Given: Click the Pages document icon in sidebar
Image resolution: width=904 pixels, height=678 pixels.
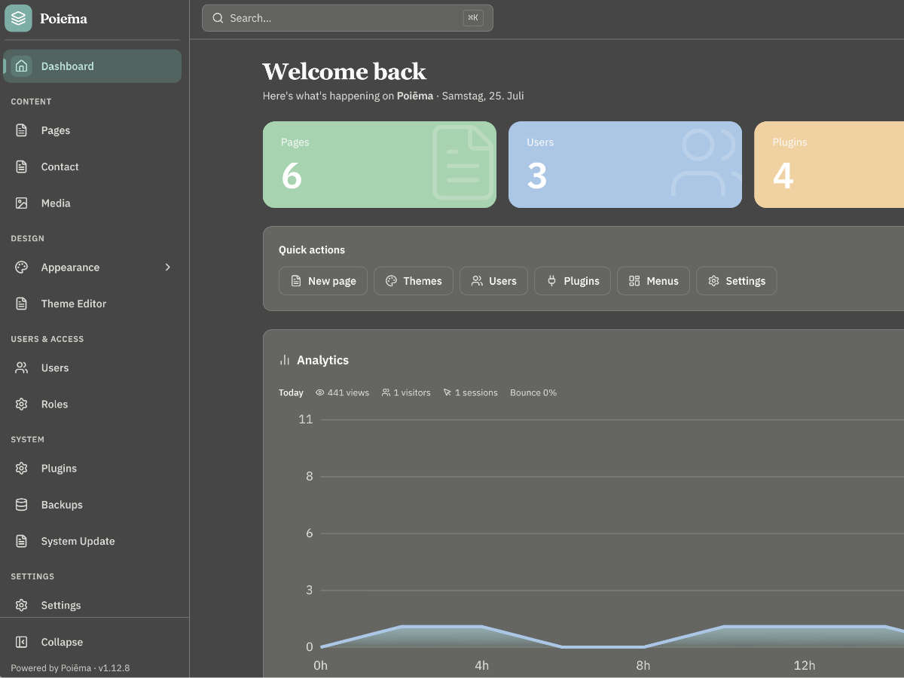Looking at the screenshot, I should coord(22,130).
